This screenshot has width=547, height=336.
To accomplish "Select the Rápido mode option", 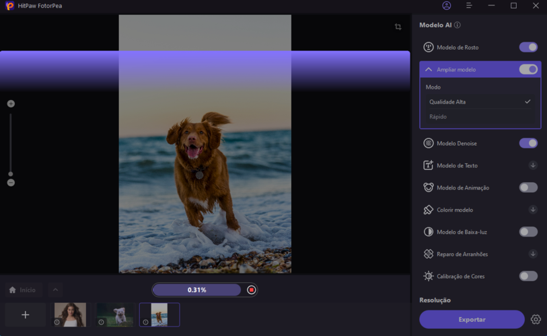I will coord(438,117).
